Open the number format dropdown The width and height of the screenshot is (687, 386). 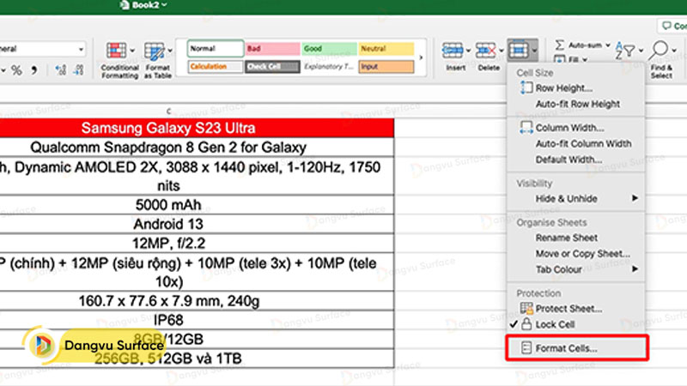click(x=82, y=49)
